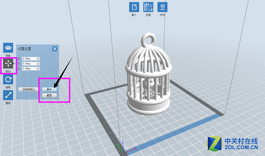Increase the X position stepper
This screenshot has height=156, width=265.
[38, 58]
